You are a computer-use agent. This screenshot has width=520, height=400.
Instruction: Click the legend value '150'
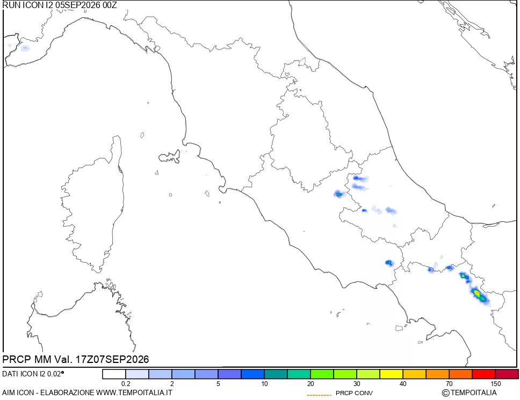(x=495, y=384)
